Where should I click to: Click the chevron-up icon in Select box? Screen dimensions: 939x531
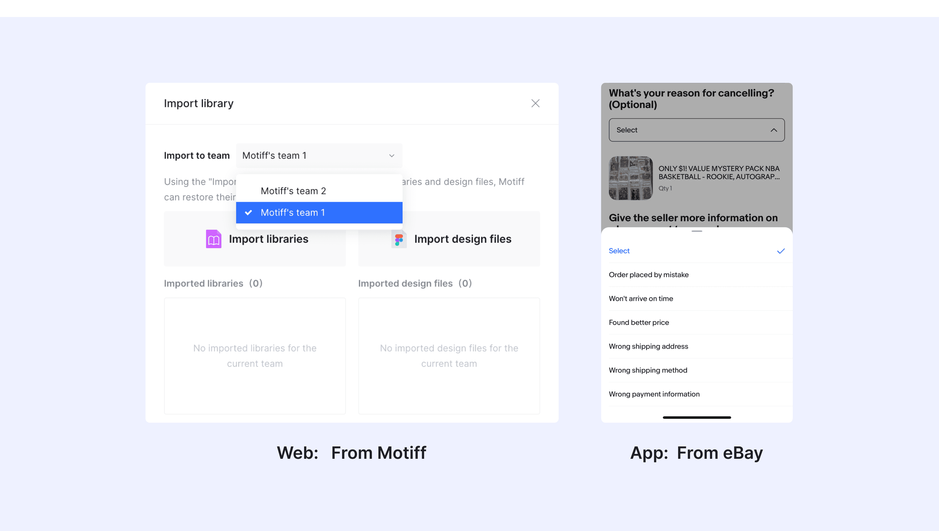pyautogui.click(x=773, y=130)
